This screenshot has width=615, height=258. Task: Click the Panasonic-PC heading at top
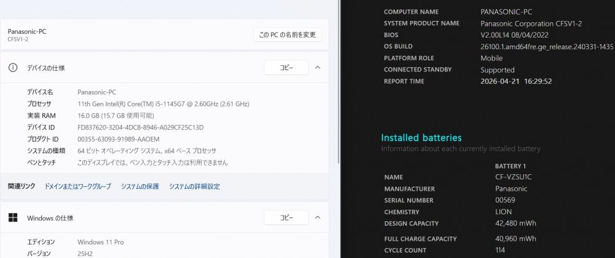tap(26, 31)
